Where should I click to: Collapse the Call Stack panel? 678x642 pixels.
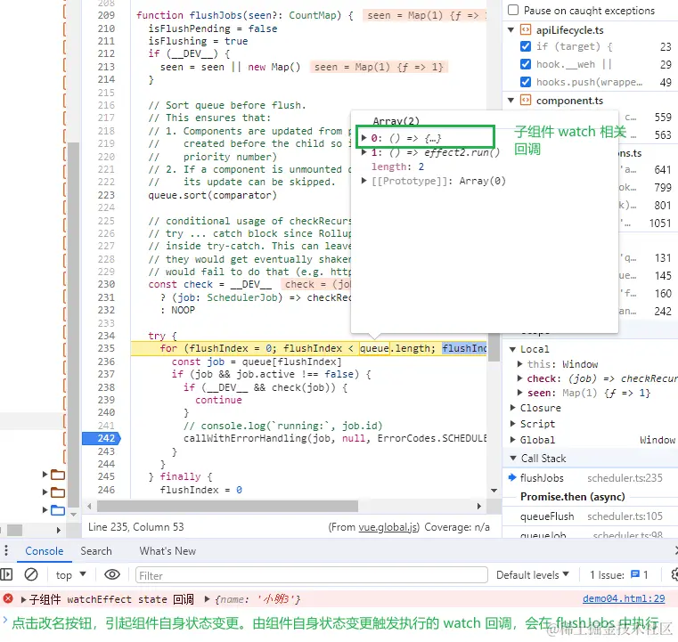[x=513, y=458]
